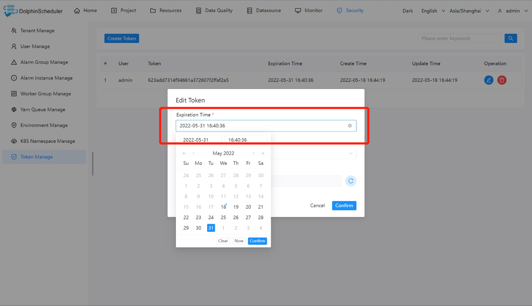
Task: Switch the interface to Dark theme
Action: click(x=407, y=11)
